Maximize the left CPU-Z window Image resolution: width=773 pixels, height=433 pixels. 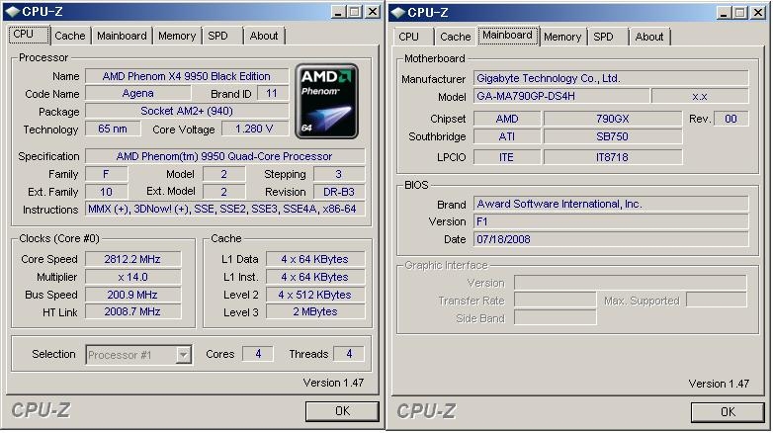(355, 12)
